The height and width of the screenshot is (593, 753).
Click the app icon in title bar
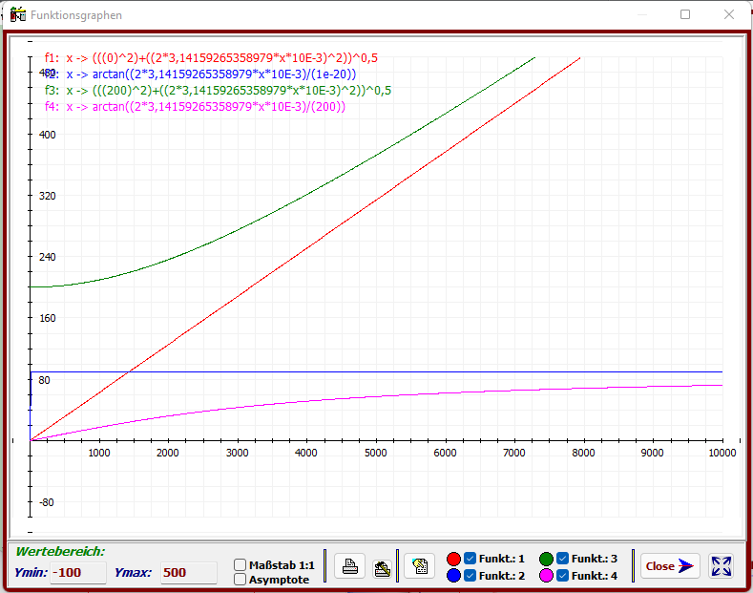pos(17,15)
